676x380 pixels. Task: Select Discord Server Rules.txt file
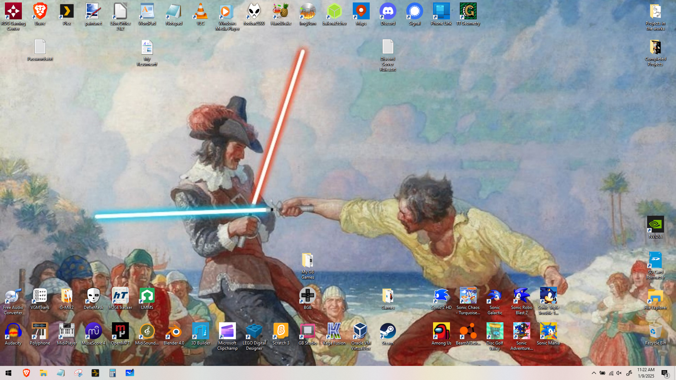(x=388, y=55)
